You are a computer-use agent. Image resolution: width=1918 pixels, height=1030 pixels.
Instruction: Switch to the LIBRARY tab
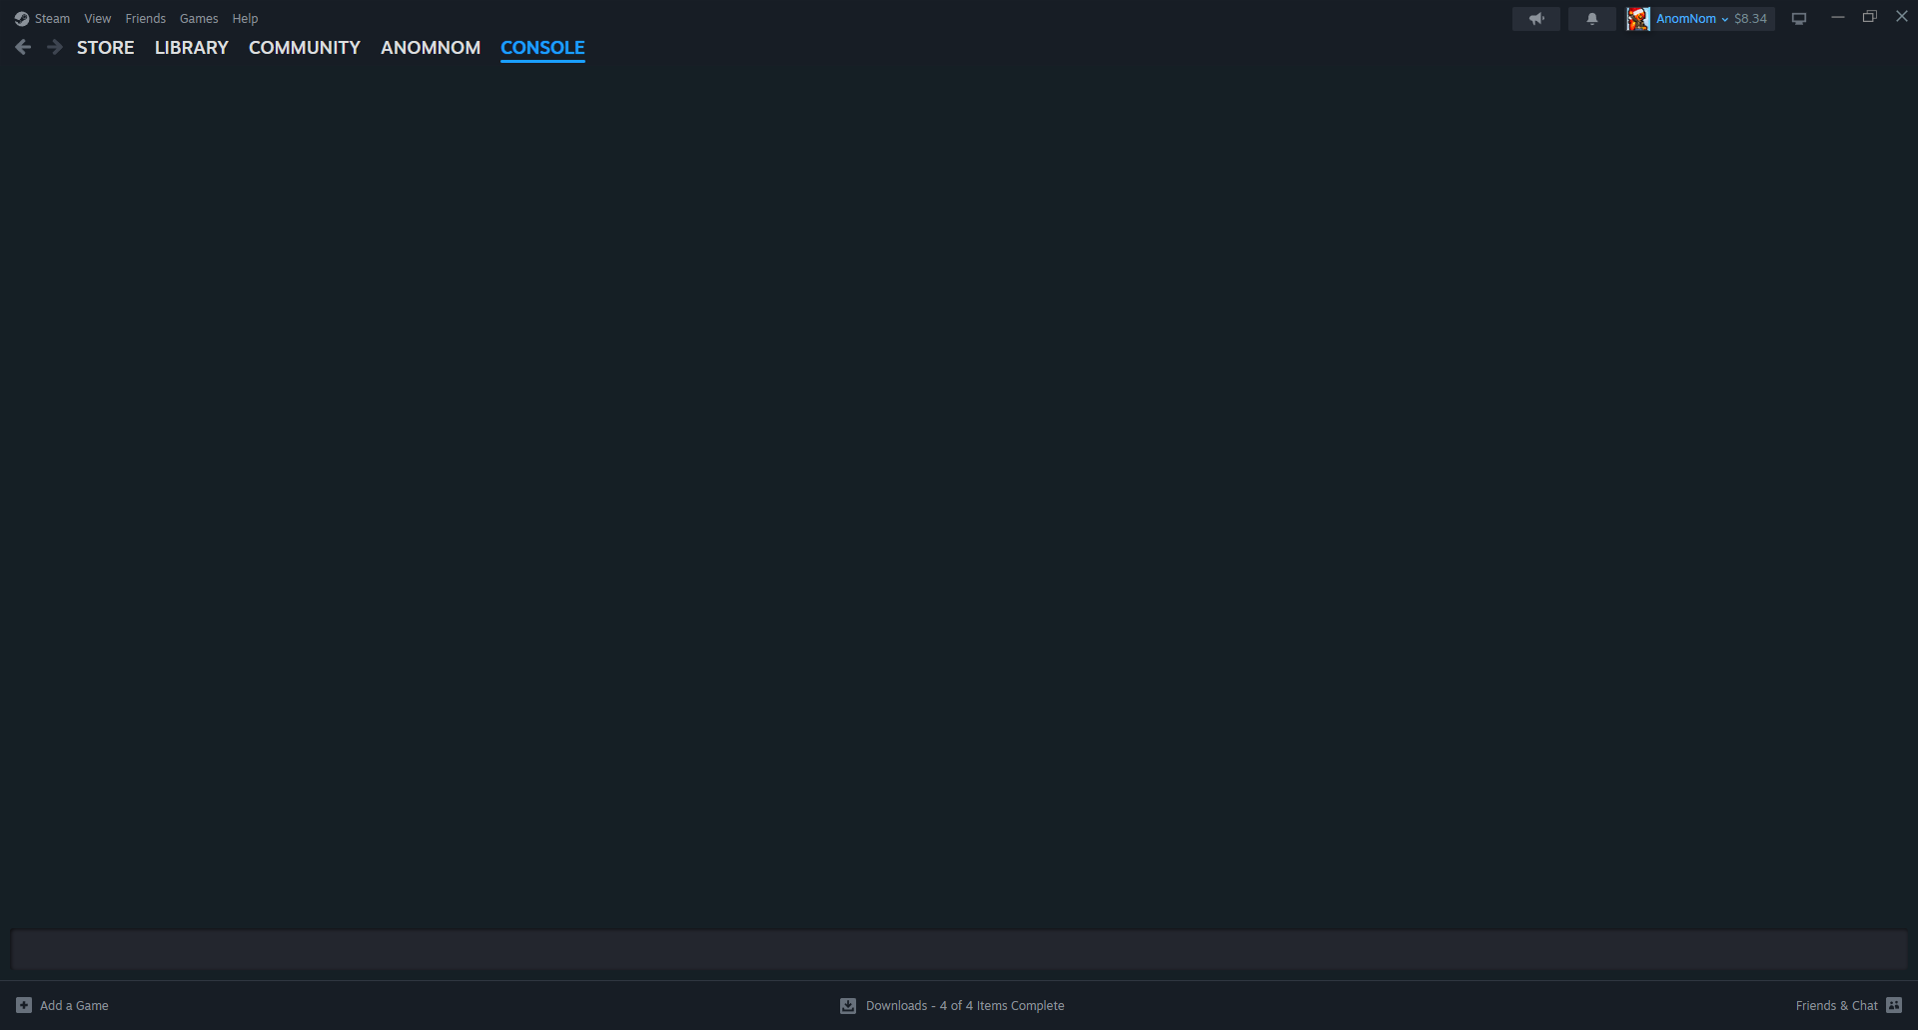pyautogui.click(x=192, y=48)
